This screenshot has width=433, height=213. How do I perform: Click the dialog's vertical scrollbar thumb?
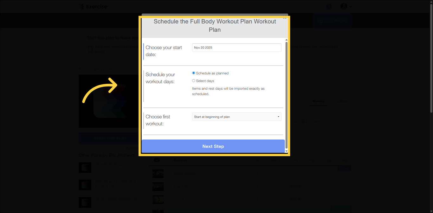click(x=286, y=95)
